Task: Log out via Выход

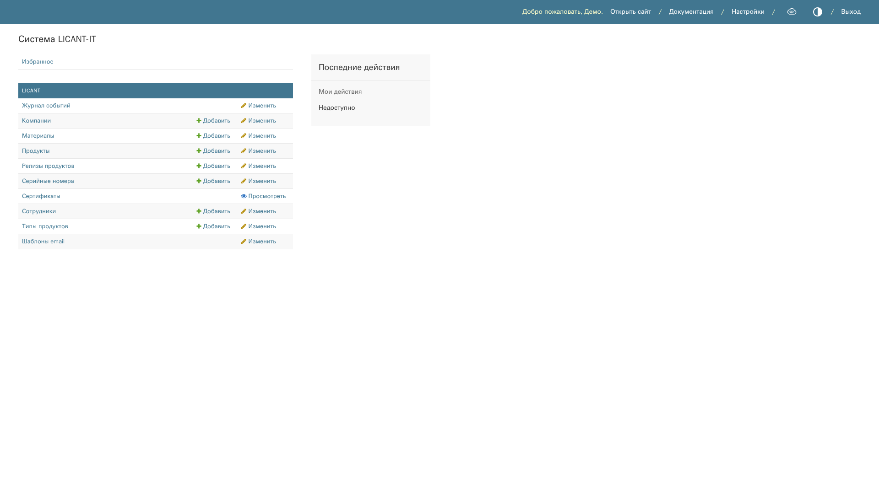Action: click(x=851, y=12)
